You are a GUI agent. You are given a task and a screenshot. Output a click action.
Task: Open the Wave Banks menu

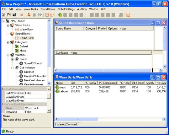click(x=31, y=9)
